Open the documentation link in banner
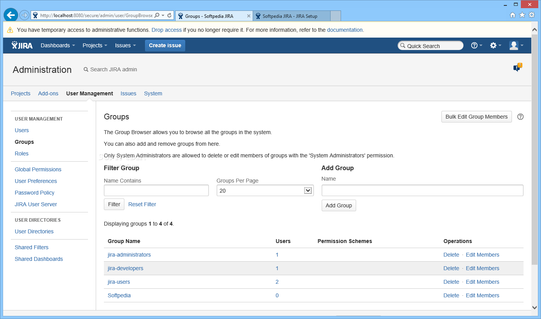The image size is (541, 319). [345, 30]
